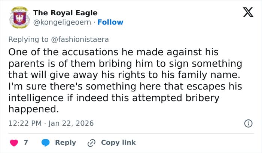Open the 12:22 PM timestamp

tap(25, 123)
